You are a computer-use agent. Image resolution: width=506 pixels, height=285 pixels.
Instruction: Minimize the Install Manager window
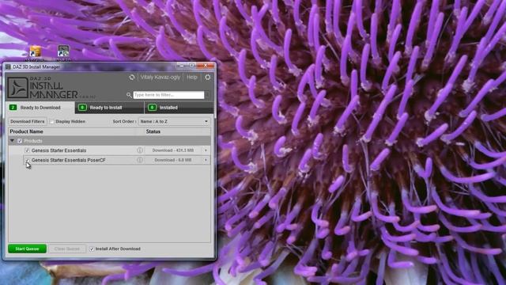182,66
